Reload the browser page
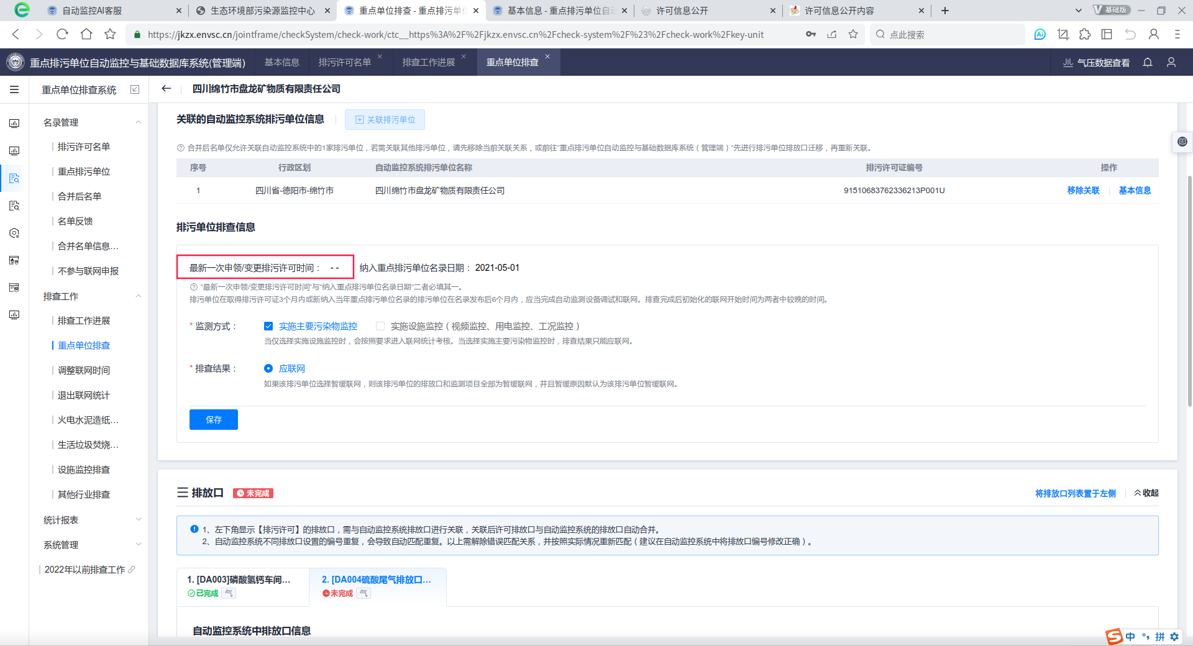1193x646 pixels. pyautogui.click(x=62, y=34)
